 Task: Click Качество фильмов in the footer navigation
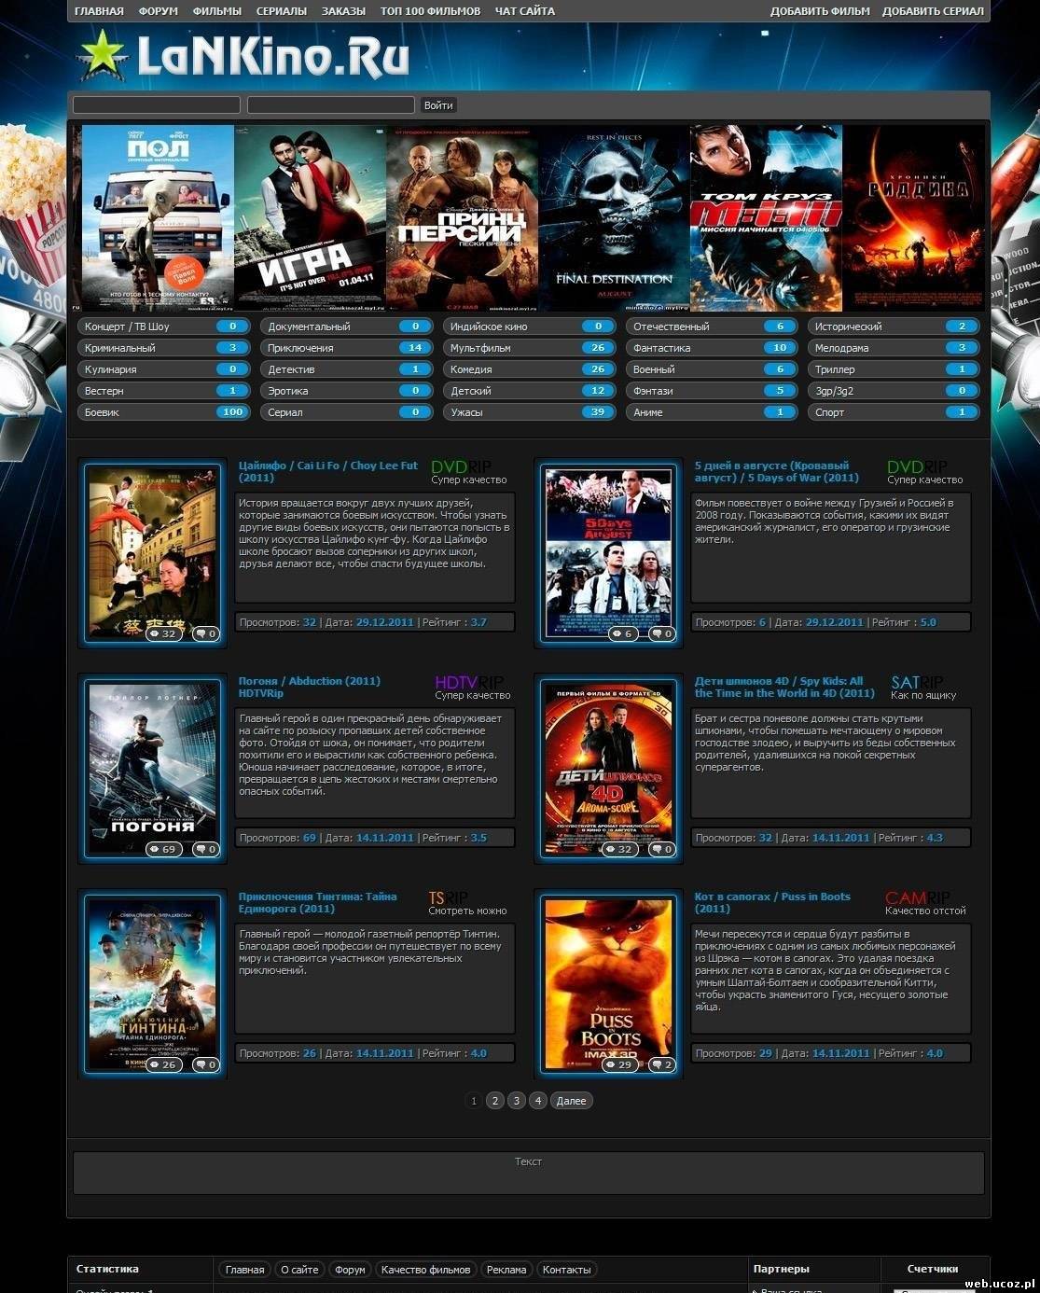click(425, 1270)
